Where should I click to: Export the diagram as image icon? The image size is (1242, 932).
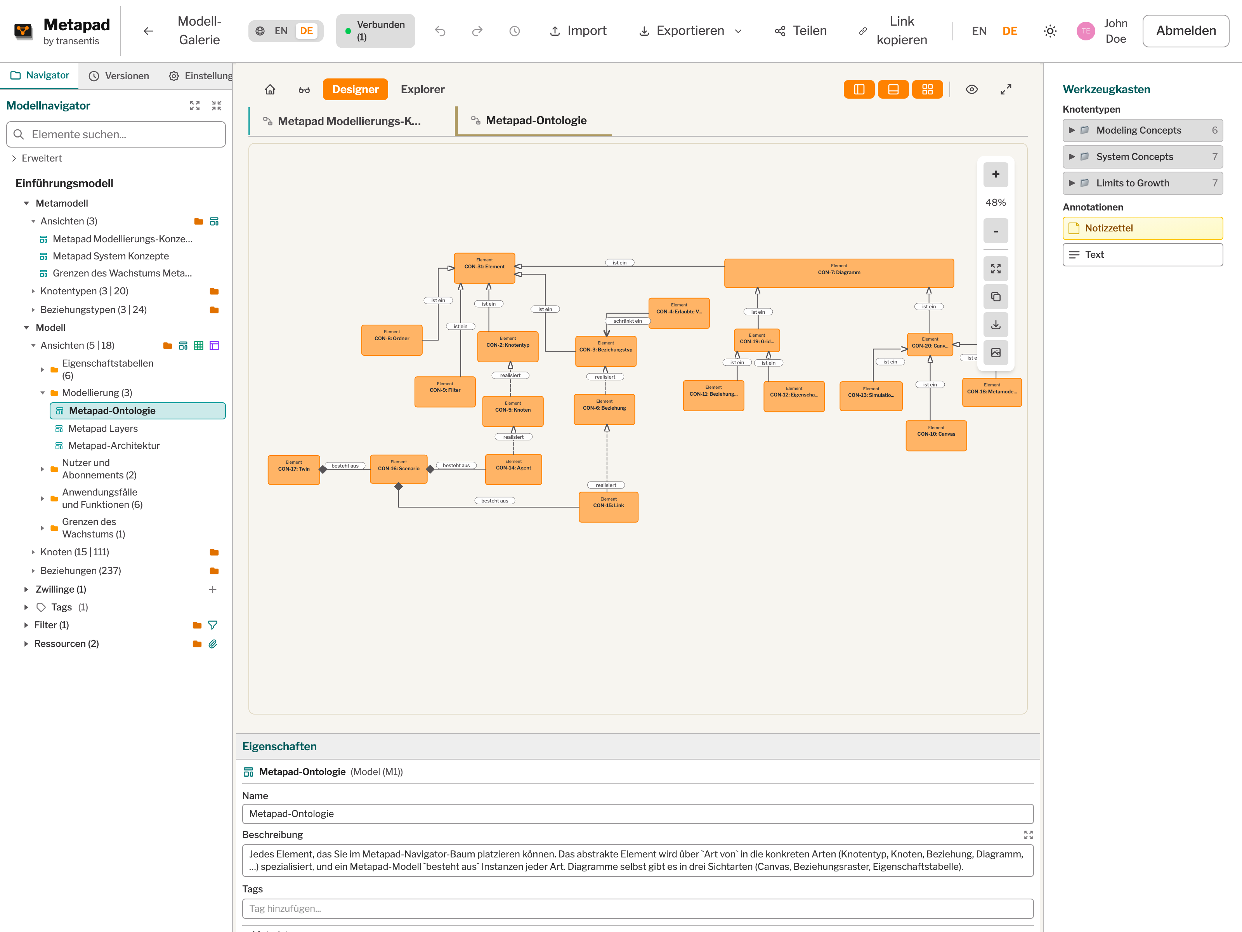point(996,353)
